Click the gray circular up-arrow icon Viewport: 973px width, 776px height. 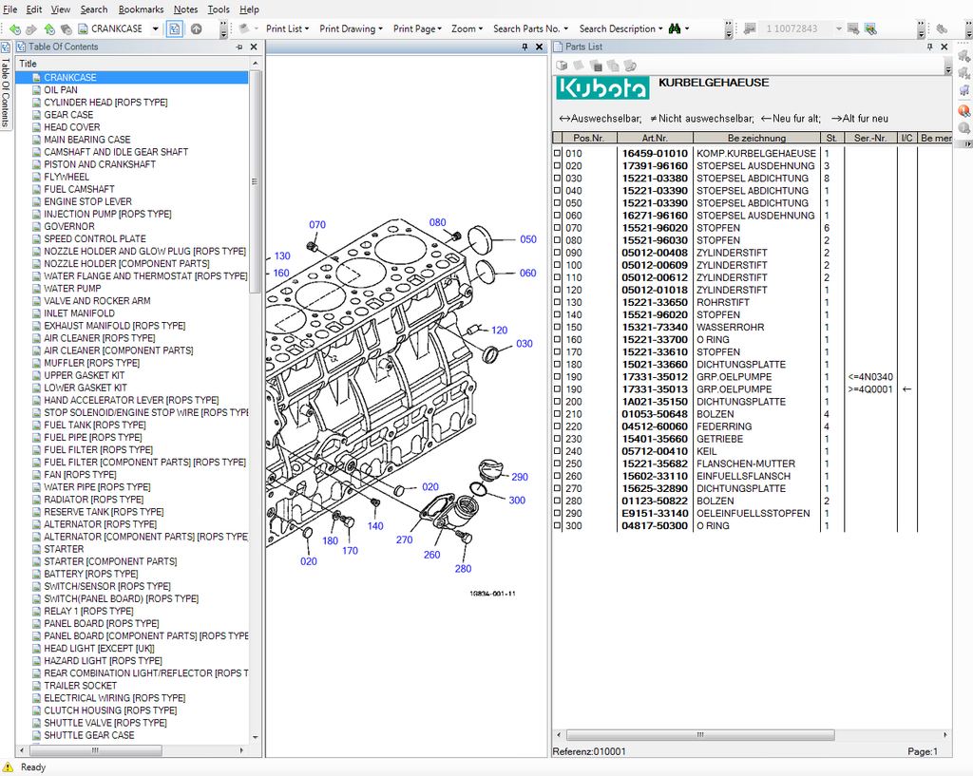tap(196, 28)
